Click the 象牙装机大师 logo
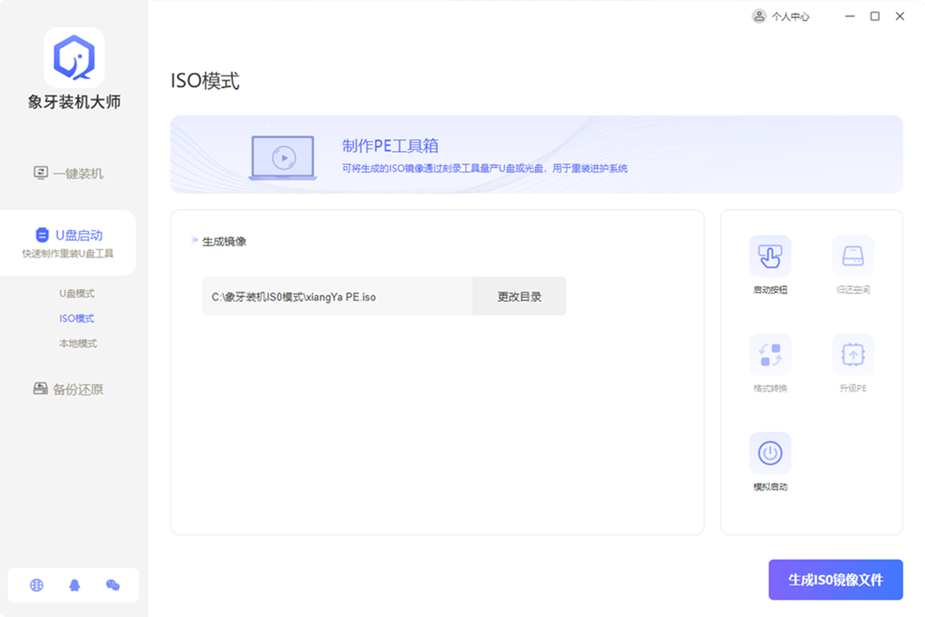This screenshot has width=925, height=617. (x=74, y=57)
